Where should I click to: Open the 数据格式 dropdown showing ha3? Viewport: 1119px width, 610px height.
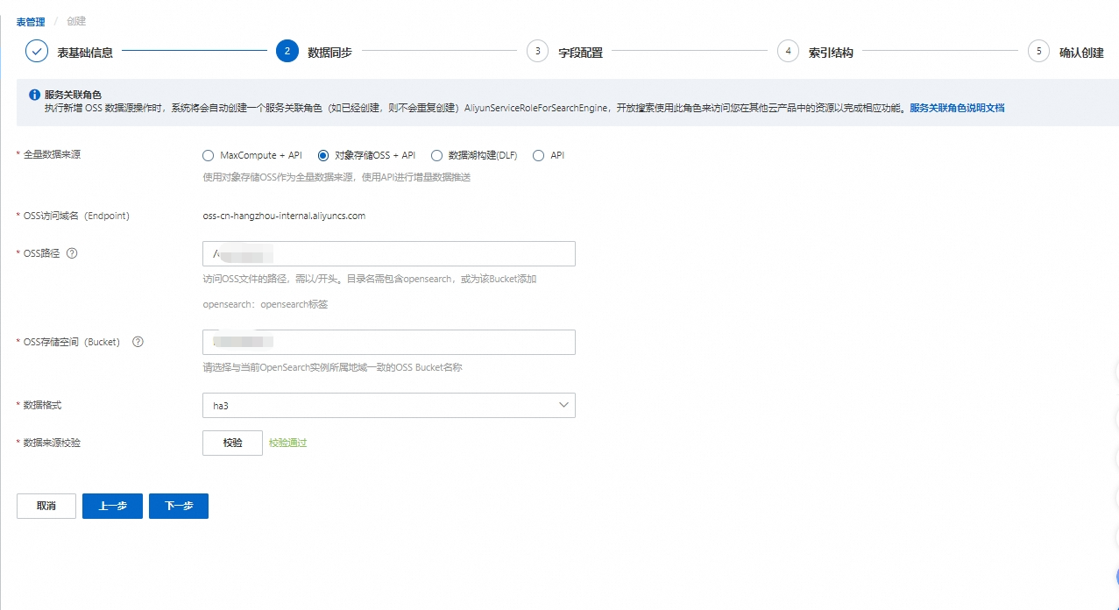(389, 406)
